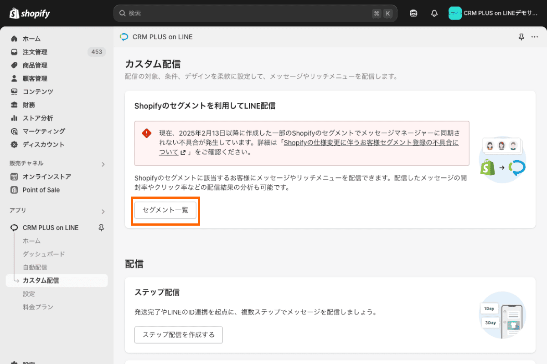Click the オンラインストア storefront icon
This screenshot has height=364, width=547.
pos(14,177)
